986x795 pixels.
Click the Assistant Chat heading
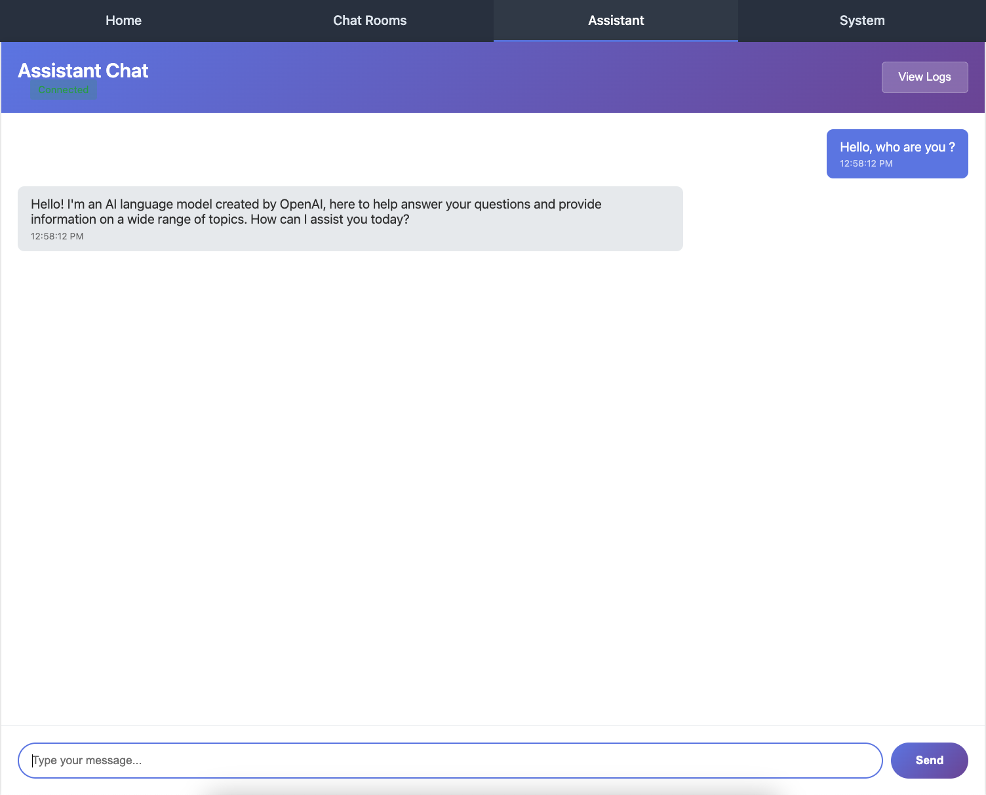point(83,70)
